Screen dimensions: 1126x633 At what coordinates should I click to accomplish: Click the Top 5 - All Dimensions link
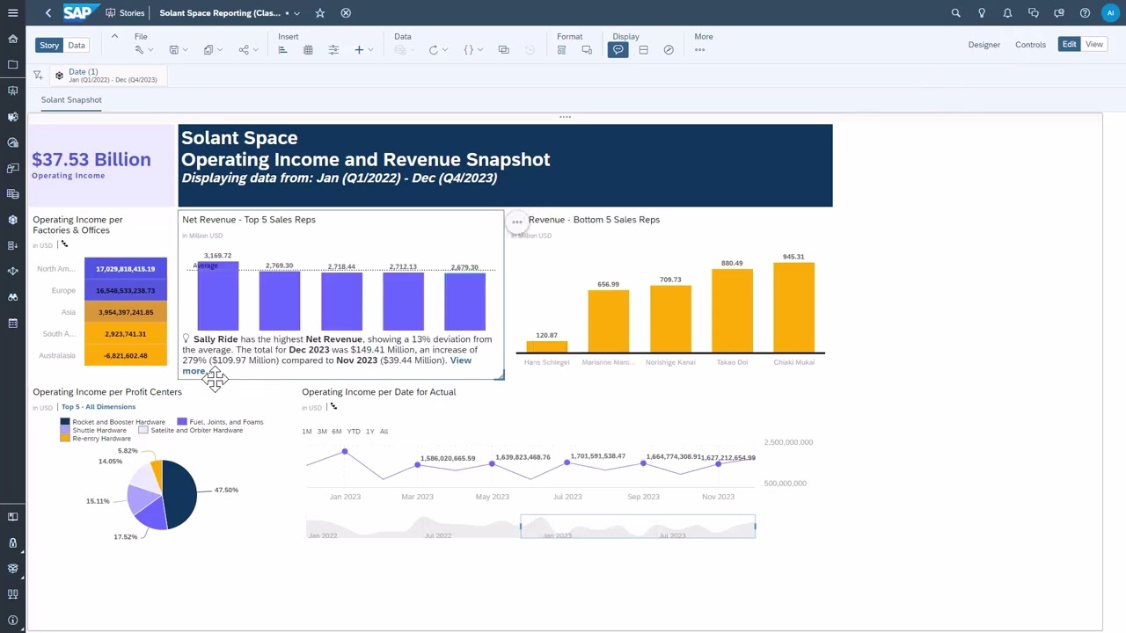tap(99, 407)
